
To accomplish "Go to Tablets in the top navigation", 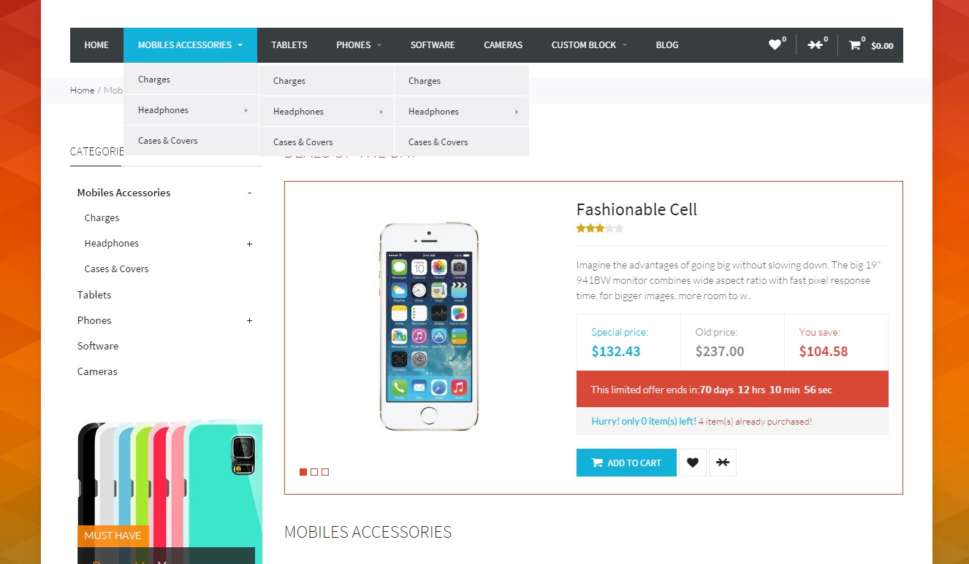I will click(x=289, y=45).
